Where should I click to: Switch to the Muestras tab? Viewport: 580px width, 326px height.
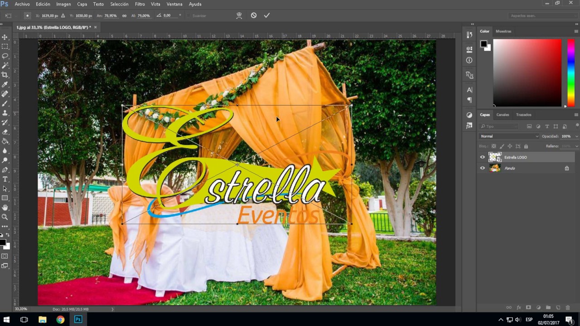tap(503, 31)
